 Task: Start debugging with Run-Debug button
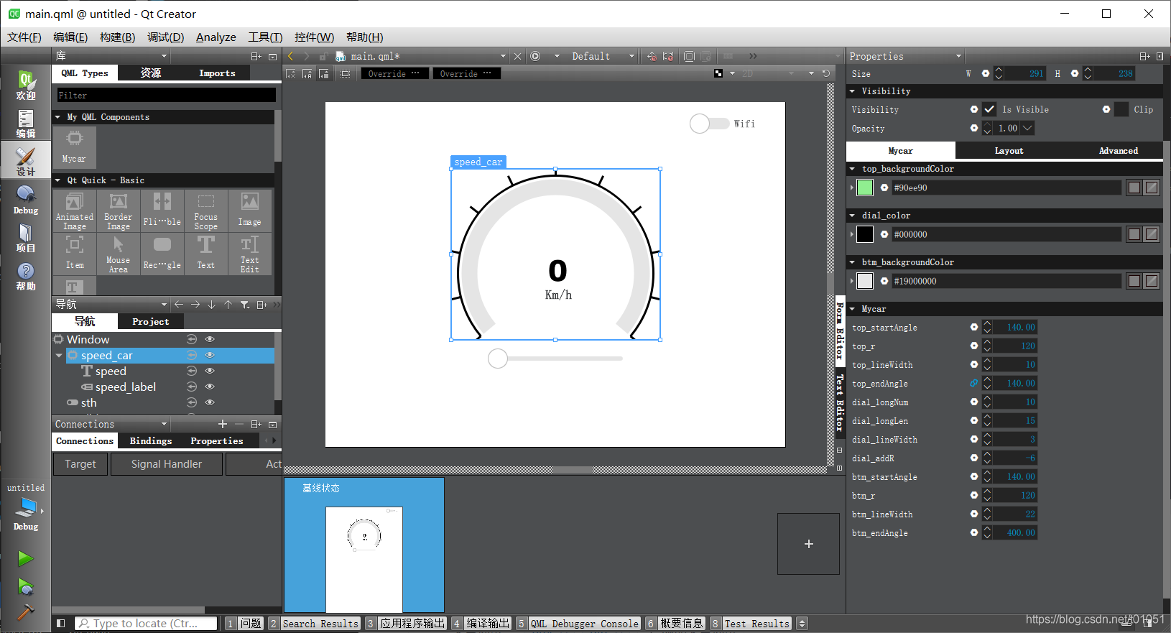click(26, 587)
